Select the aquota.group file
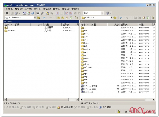The width and height of the screenshot is (159, 117). click(x=89, y=86)
